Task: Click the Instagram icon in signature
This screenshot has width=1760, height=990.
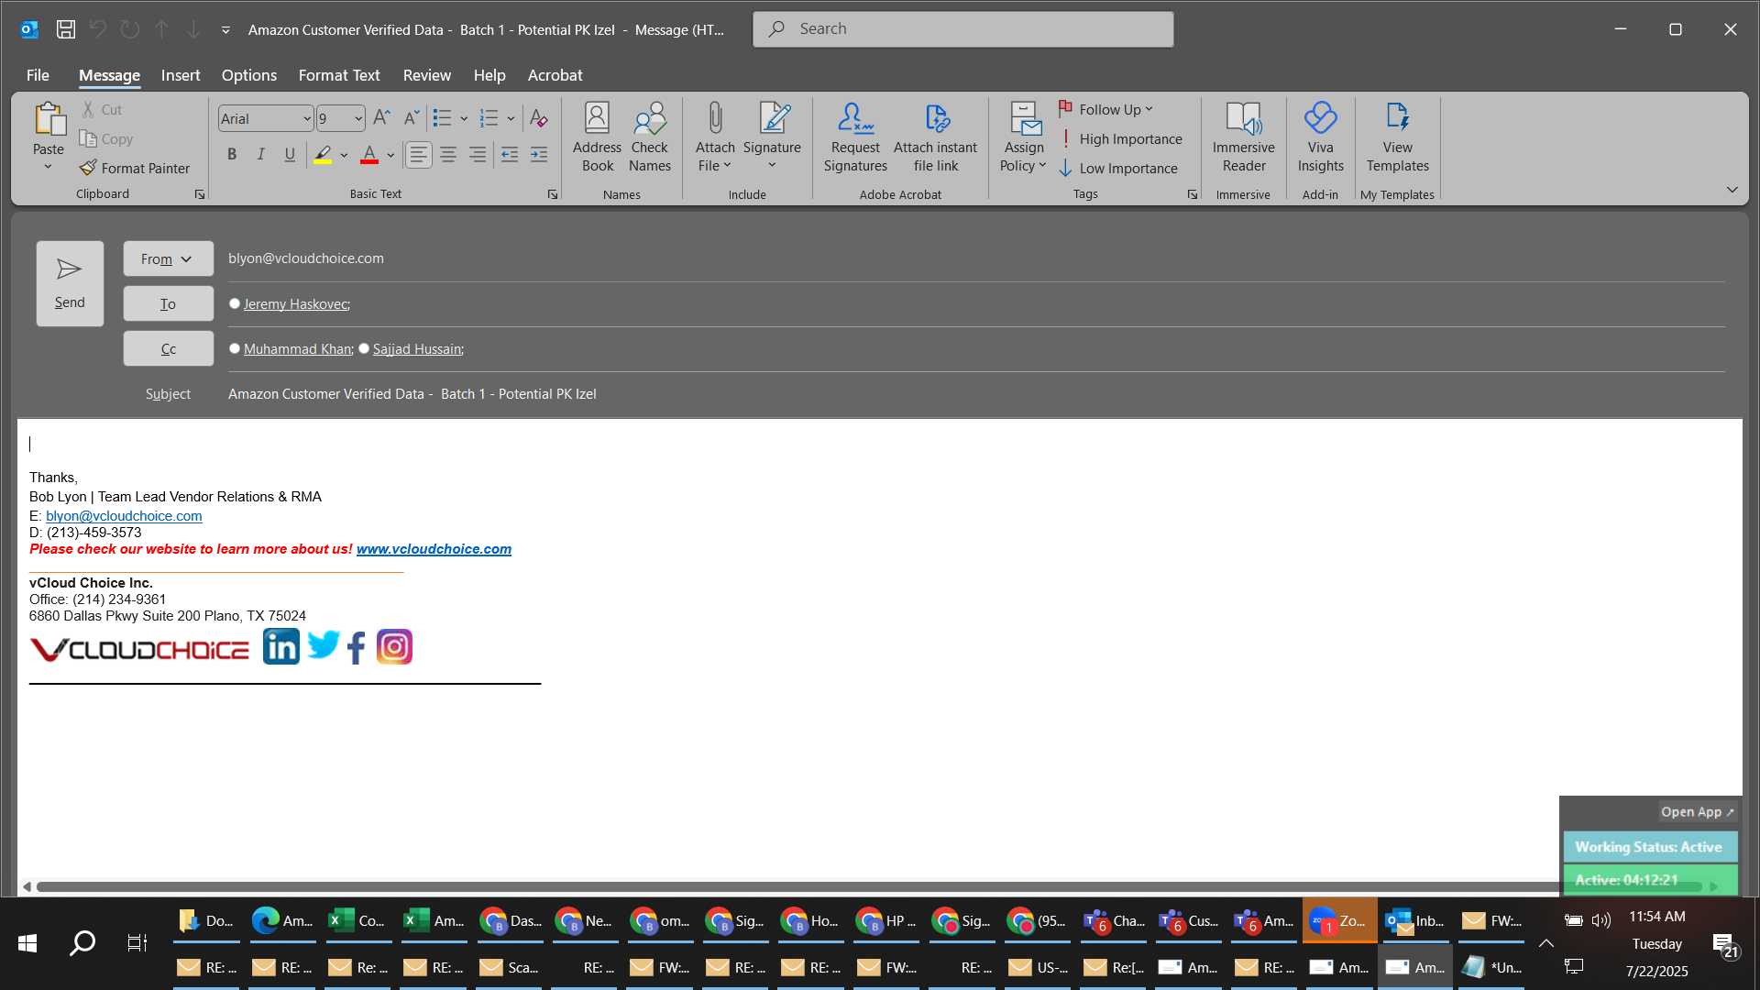Action: [395, 647]
